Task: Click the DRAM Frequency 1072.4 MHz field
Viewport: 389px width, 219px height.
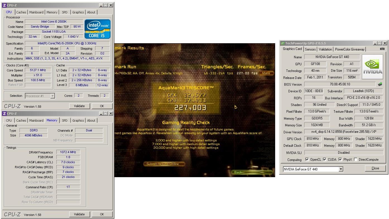Action: [x=68, y=152]
